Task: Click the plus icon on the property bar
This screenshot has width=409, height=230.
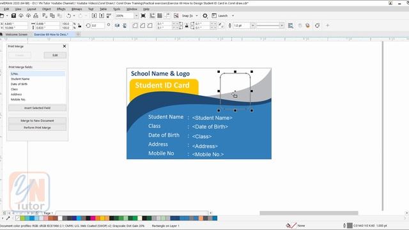Action: coord(328,26)
